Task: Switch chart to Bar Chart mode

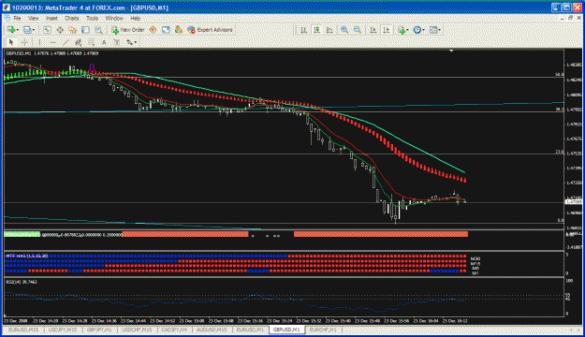Action: [x=303, y=30]
